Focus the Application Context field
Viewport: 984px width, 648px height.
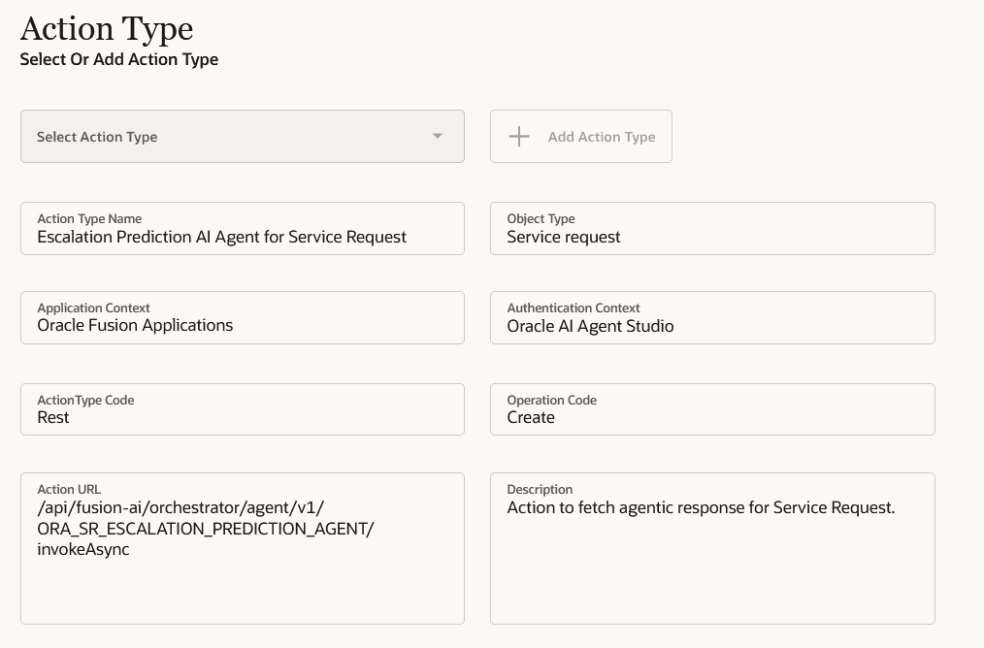(243, 318)
